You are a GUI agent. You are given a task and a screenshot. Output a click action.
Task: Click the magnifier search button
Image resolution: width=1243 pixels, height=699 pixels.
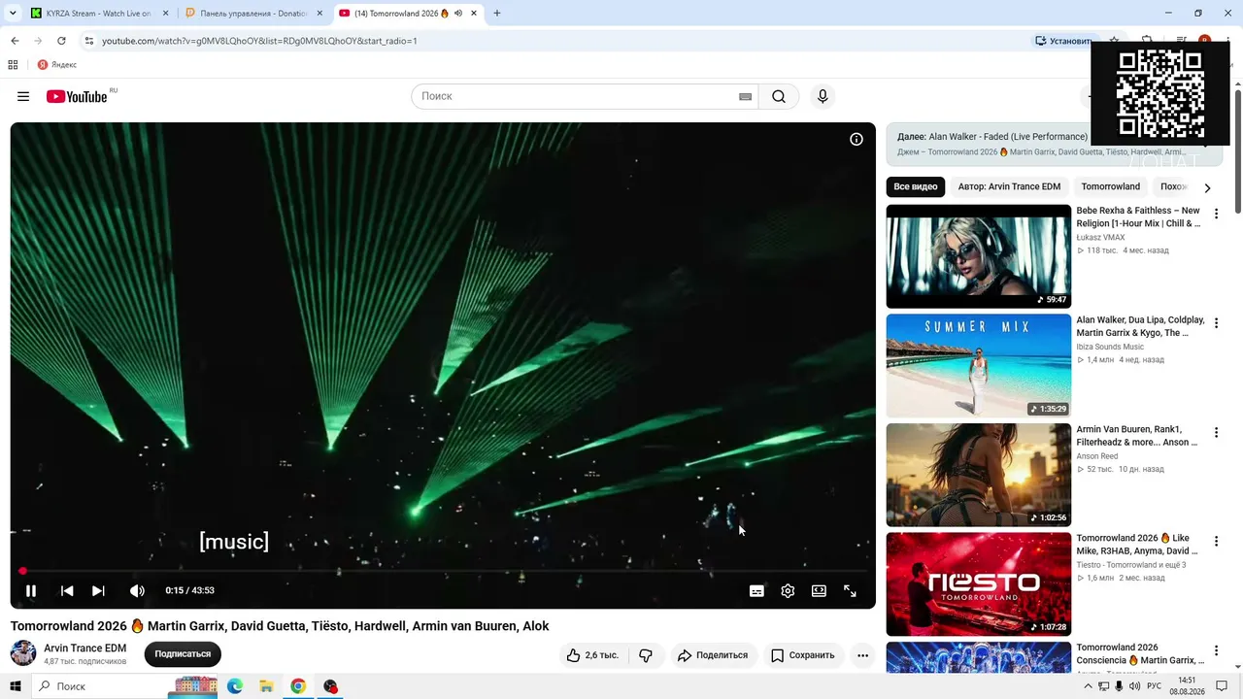pyautogui.click(x=779, y=96)
